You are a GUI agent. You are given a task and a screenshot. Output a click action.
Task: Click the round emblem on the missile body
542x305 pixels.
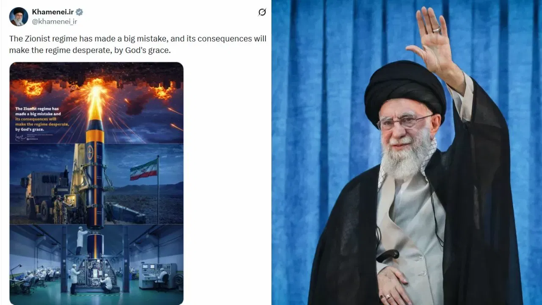(90, 152)
